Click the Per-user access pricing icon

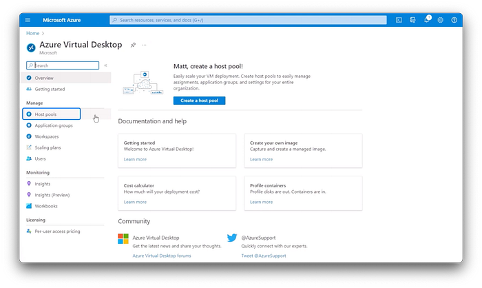pos(29,231)
